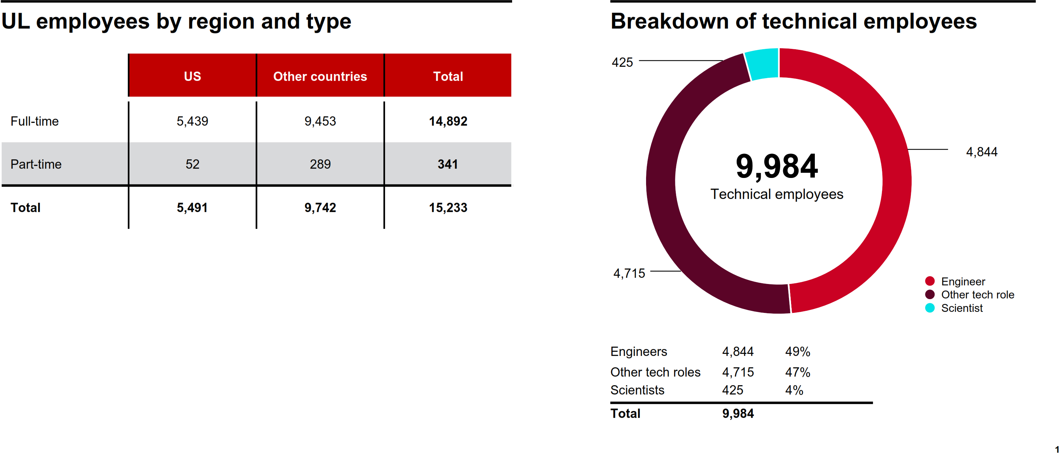Click the 425 chart data label
The image size is (1059, 453).
[622, 62]
